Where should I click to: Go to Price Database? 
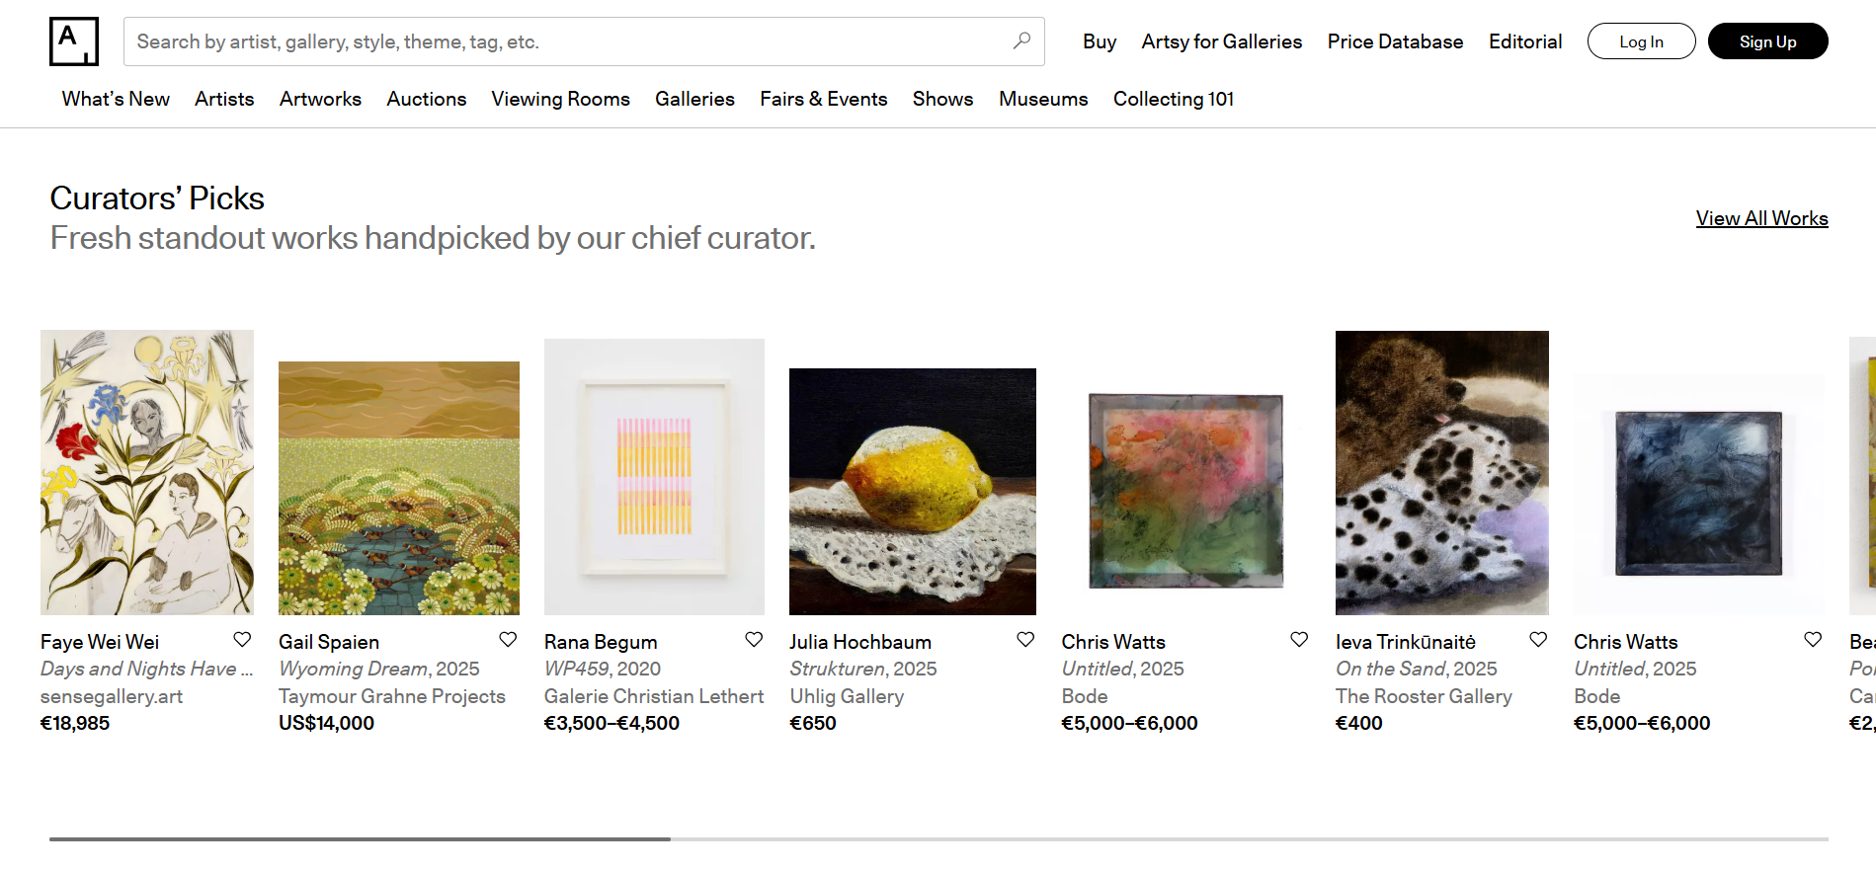click(1395, 41)
